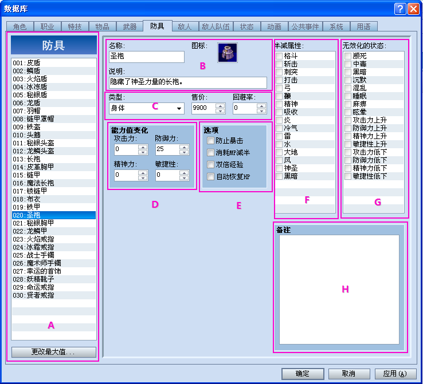The height and width of the screenshot is (384, 423).
Task: Select 010:头箍 in the armor list
Action: (54, 135)
